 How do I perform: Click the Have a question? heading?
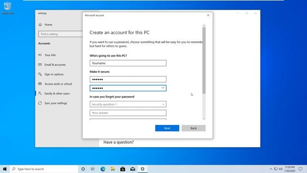point(118,142)
